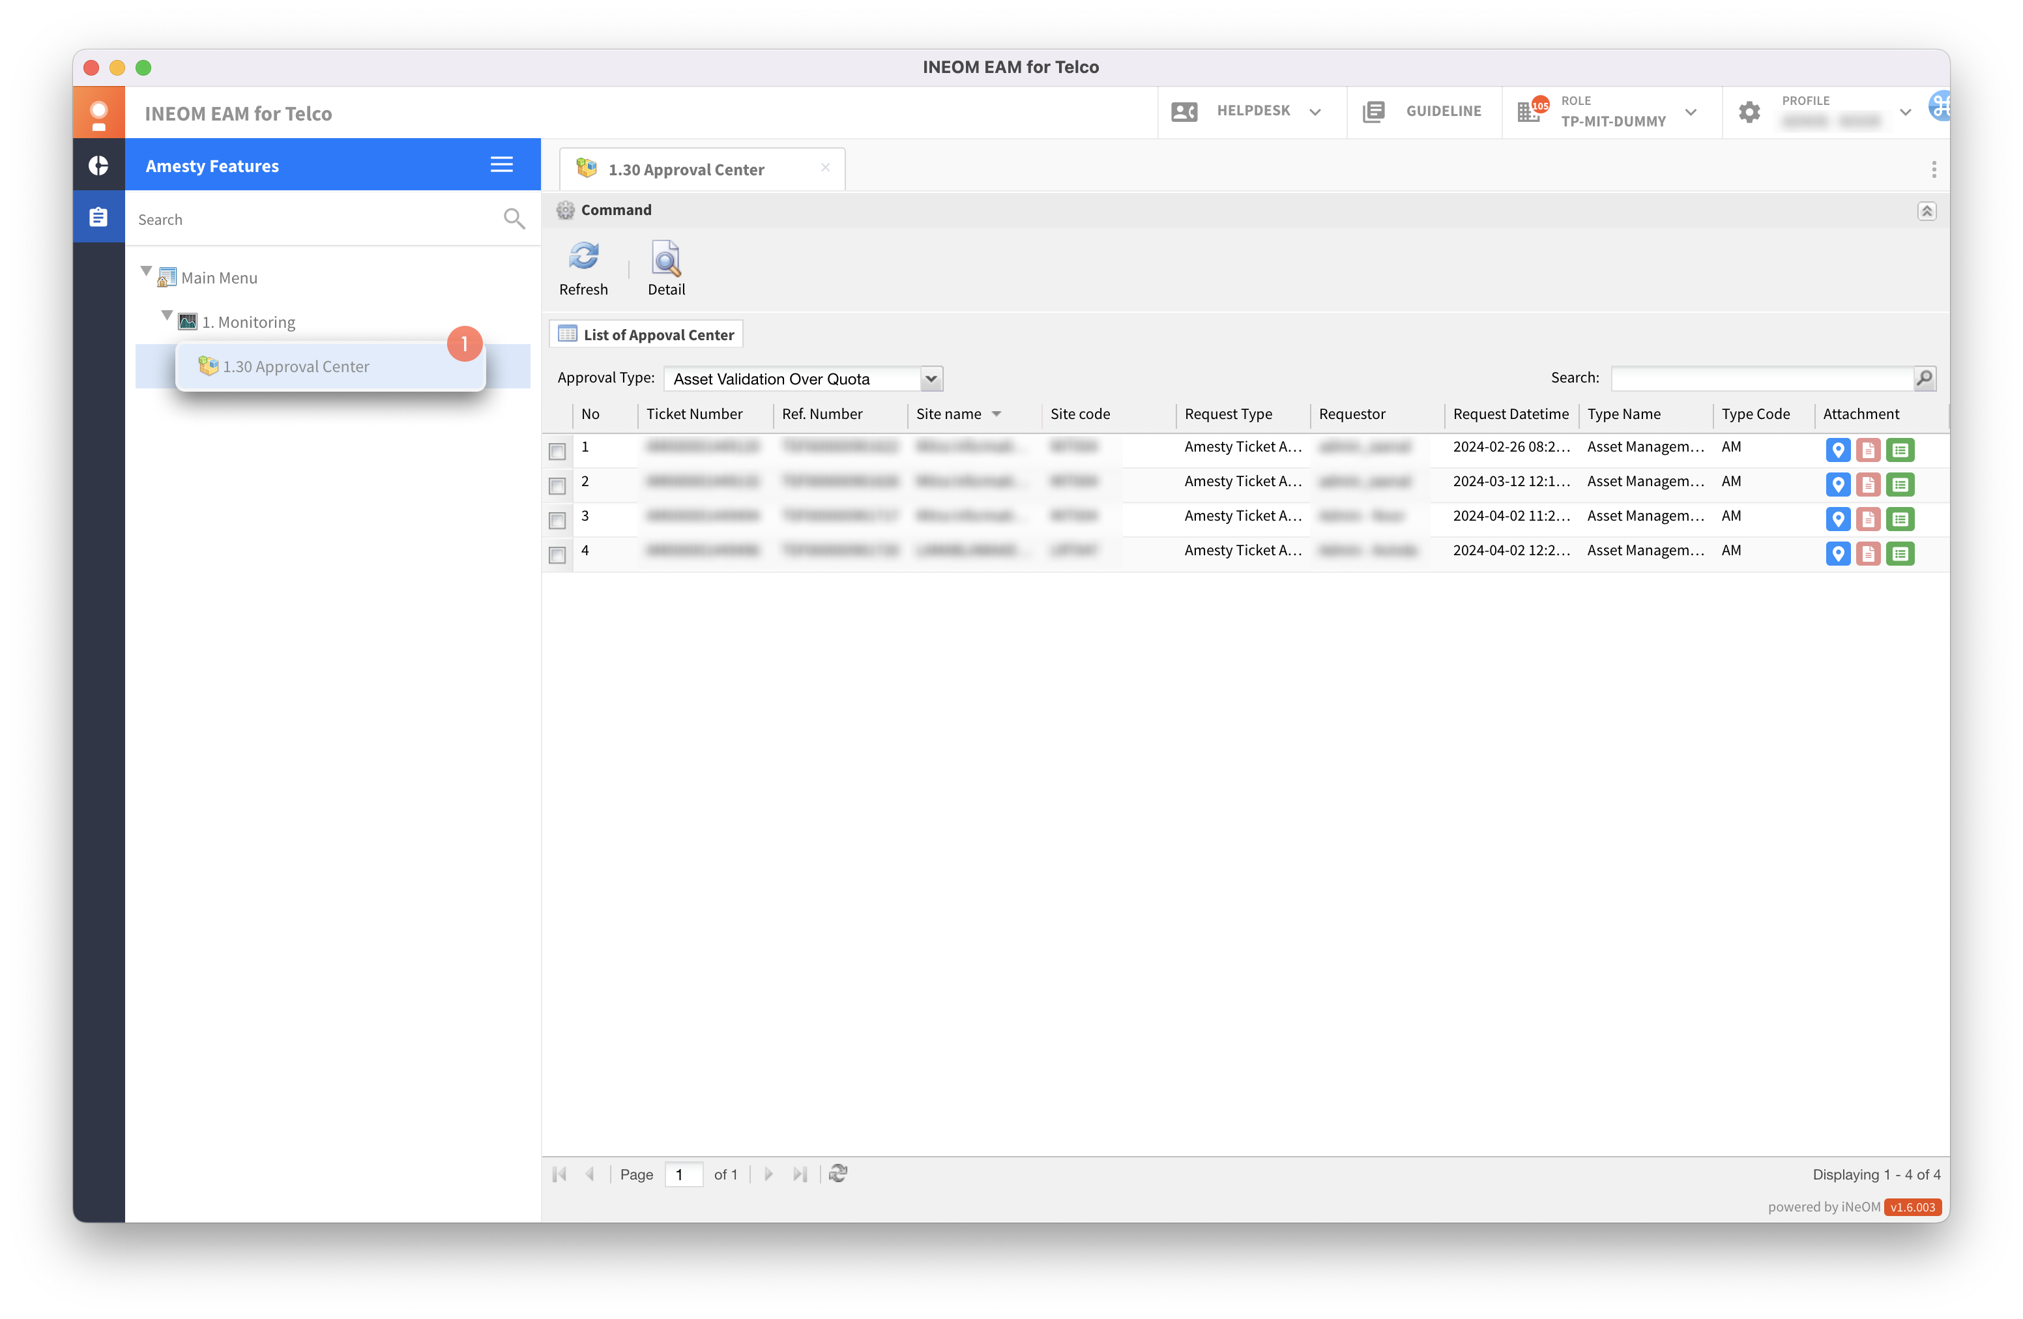
Task: Collapse the Command panel
Action: (1926, 210)
